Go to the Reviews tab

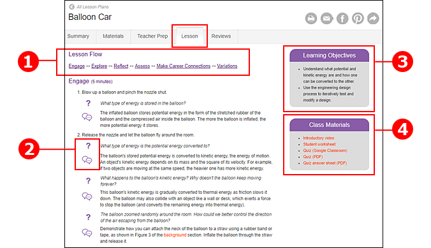[x=221, y=36]
